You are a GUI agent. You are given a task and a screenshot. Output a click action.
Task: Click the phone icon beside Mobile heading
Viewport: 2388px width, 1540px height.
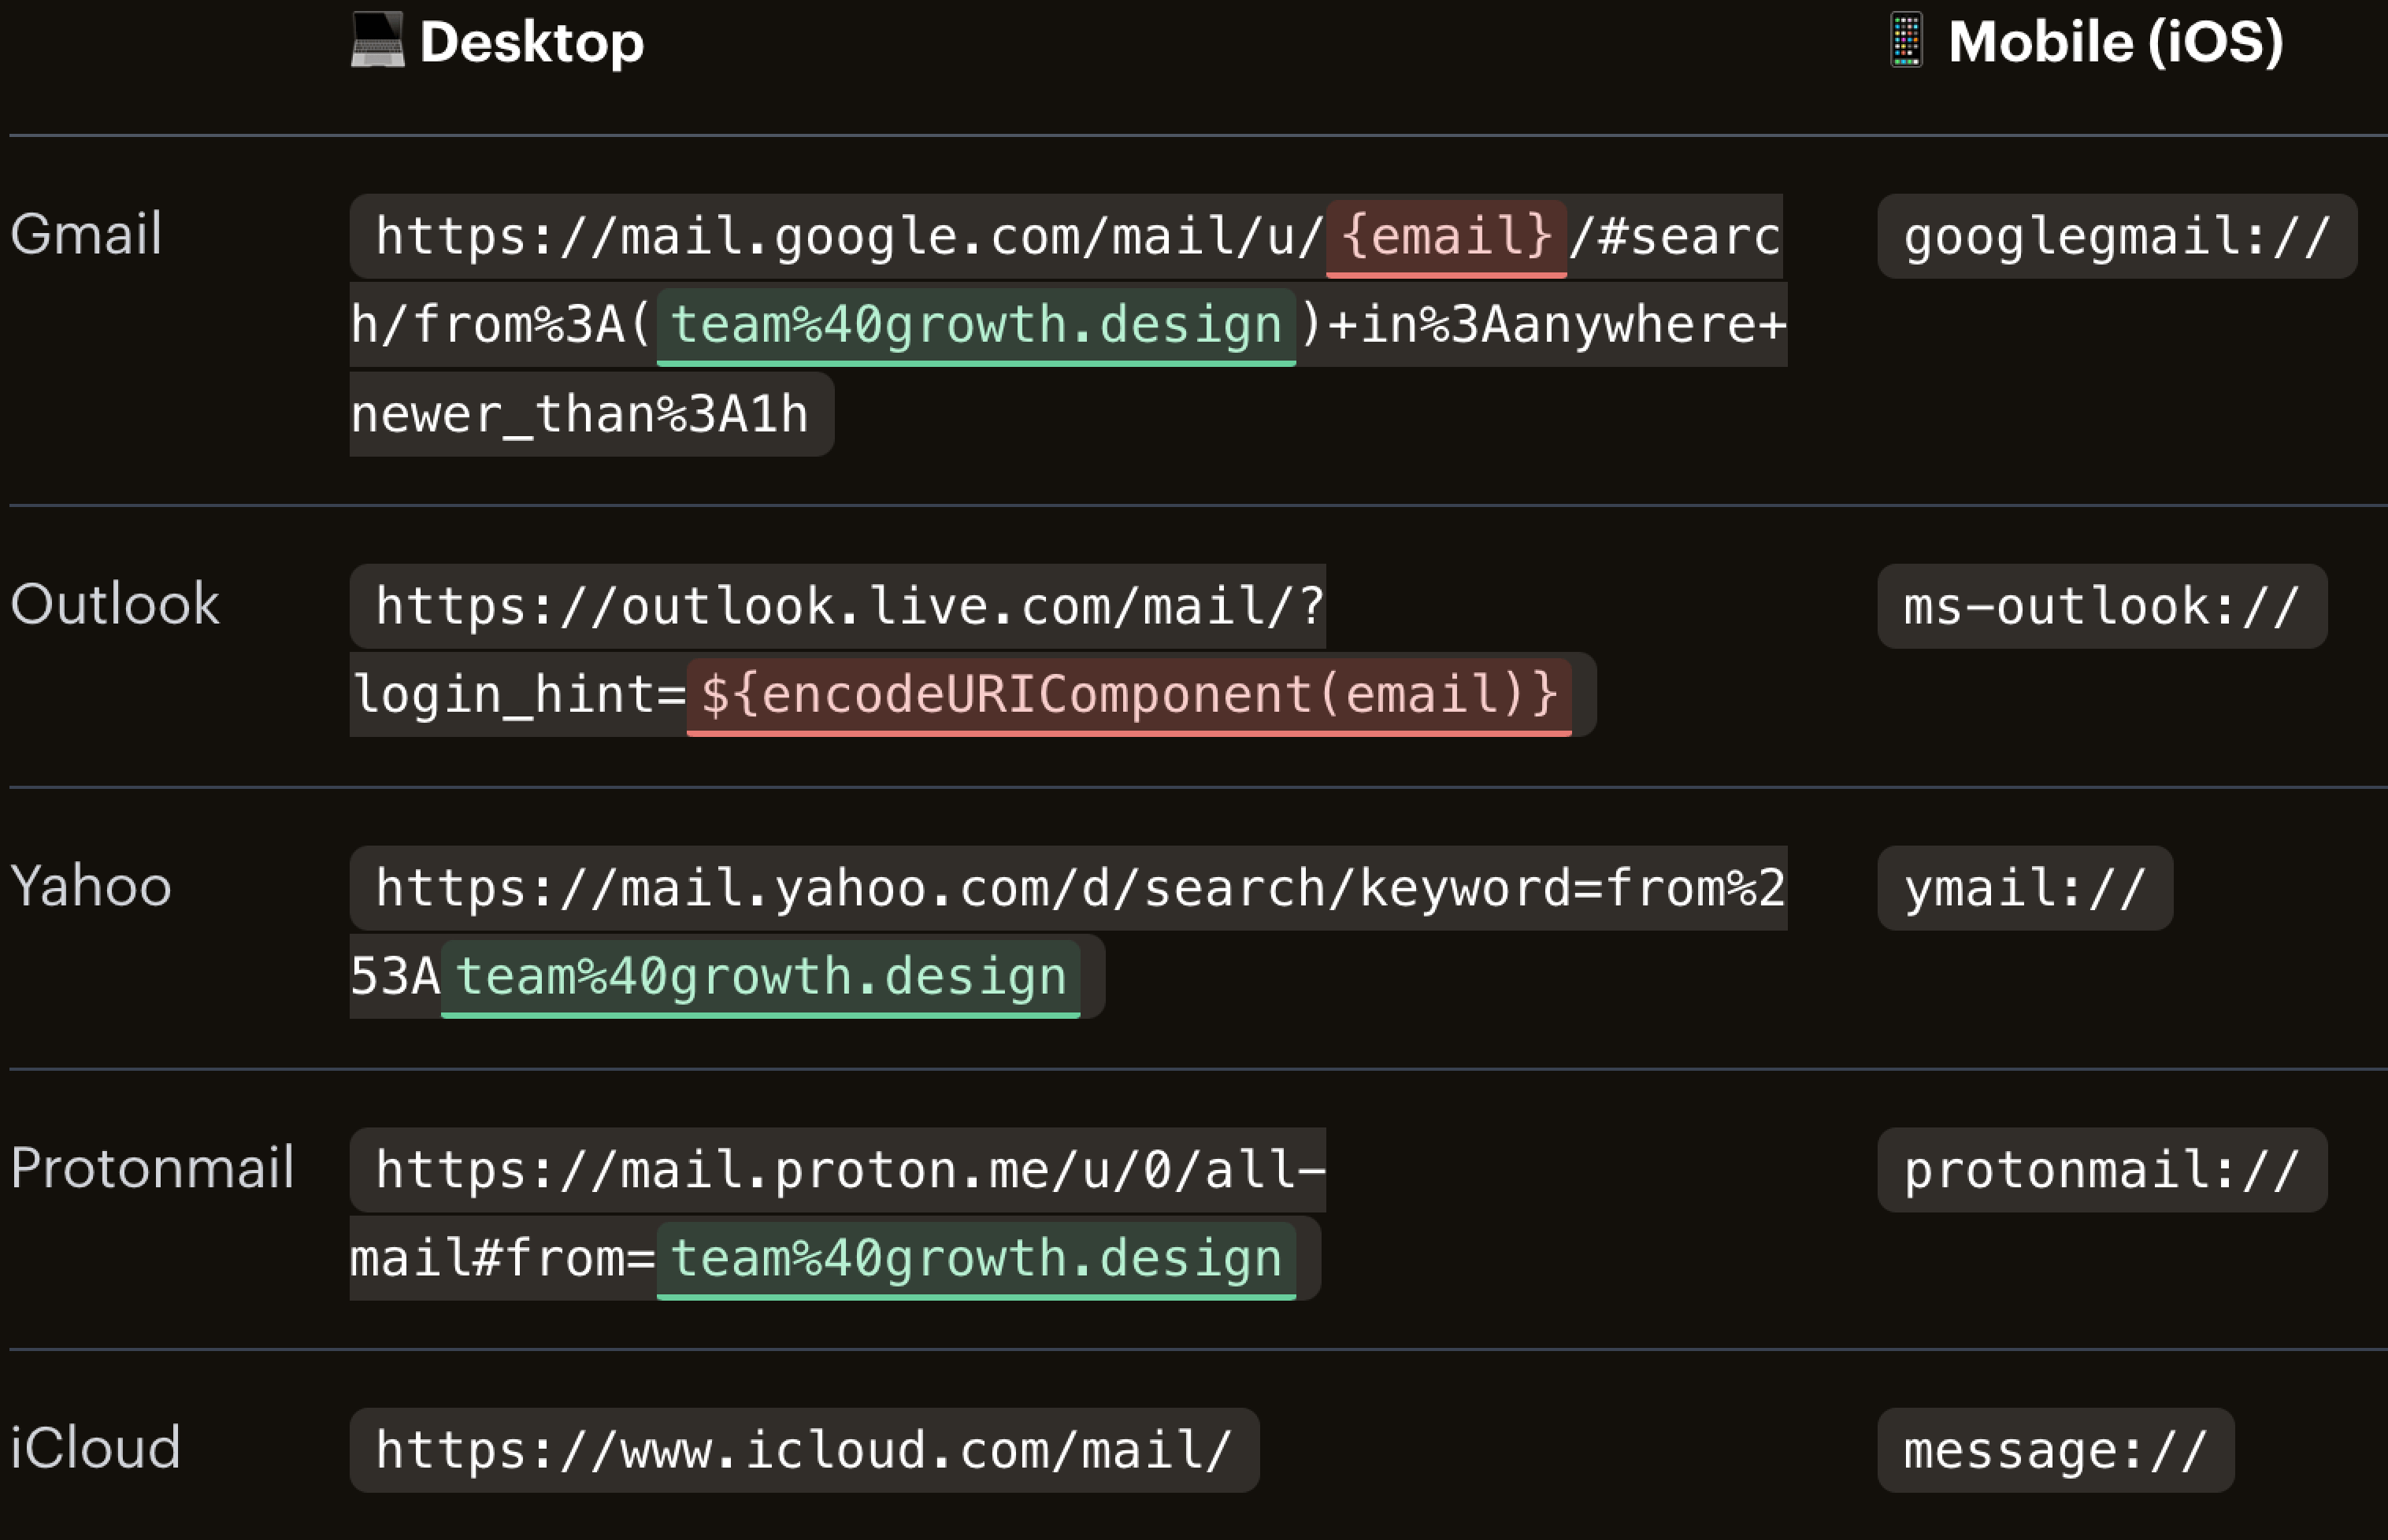click(x=1906, y=40)
